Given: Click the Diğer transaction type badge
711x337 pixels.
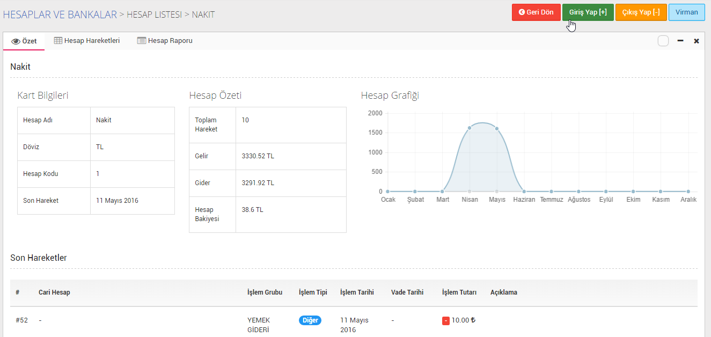Looking at the screenshot, I should click(x=310, y=320).
